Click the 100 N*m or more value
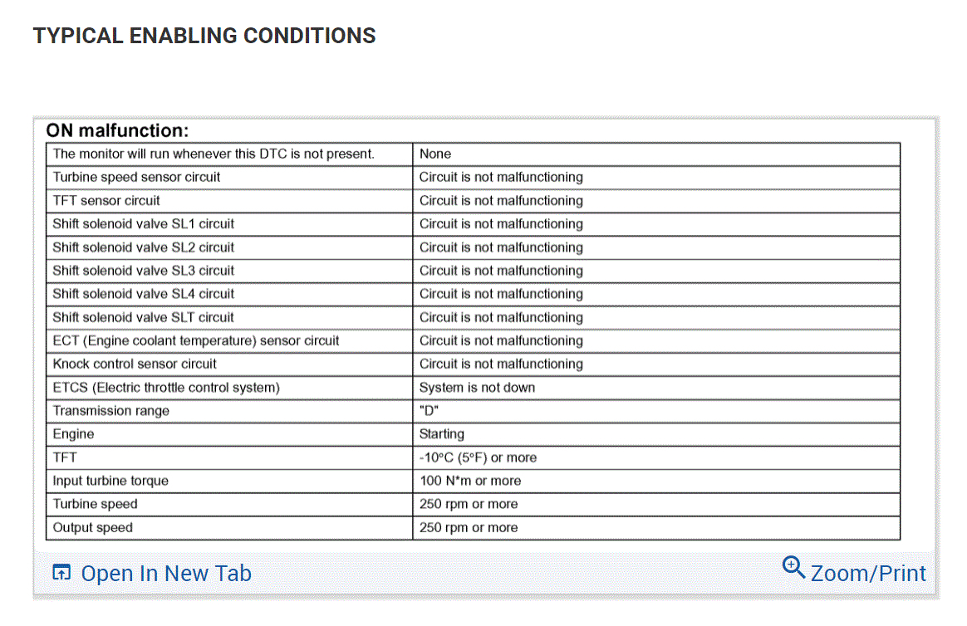 (470, 481)
